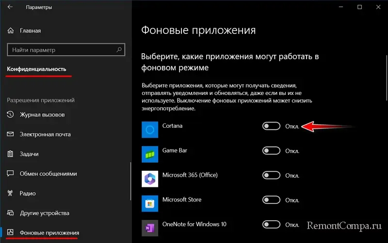This screenshot has width=388, height=243.
Task: Click Откл. label beside Game Bar
Action: 292,151
